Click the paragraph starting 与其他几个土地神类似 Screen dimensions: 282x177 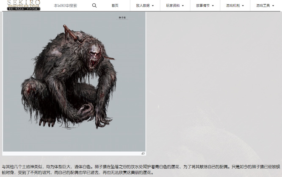141,170
